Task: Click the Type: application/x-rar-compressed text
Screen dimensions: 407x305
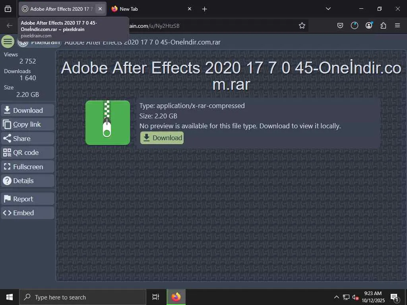Action: (192, 106)
